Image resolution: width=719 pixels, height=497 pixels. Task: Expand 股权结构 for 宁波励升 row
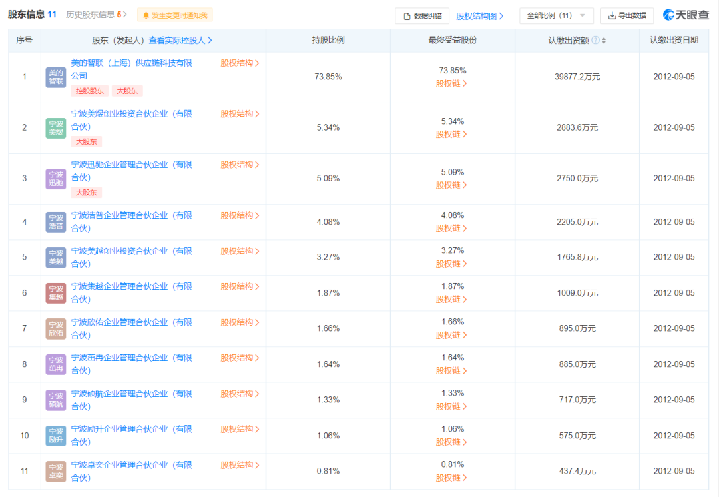pyautogui.click(x=240, y=430)
